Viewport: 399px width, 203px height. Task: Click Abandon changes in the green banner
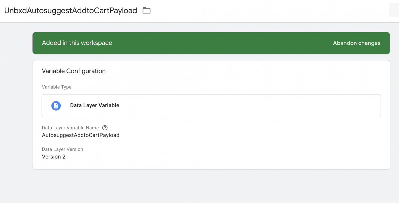pyautogui.click(x=357, y=43)
